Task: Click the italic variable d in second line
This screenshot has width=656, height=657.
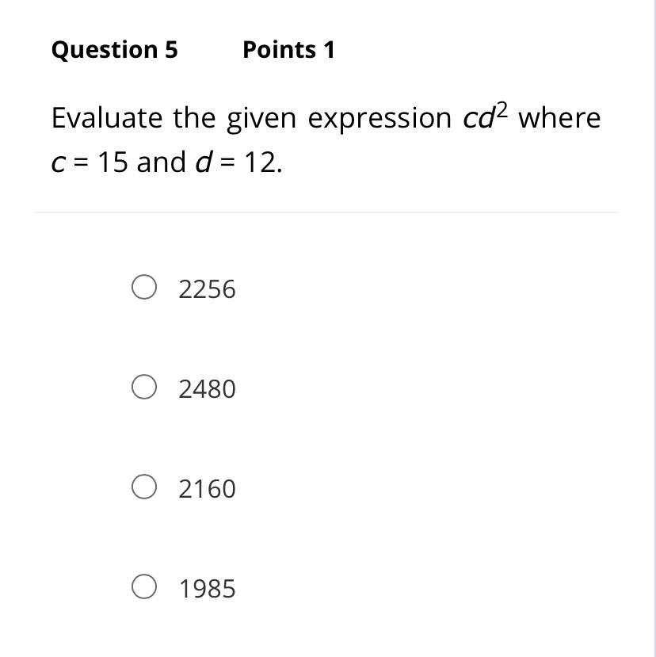Action: pos(202,162)
